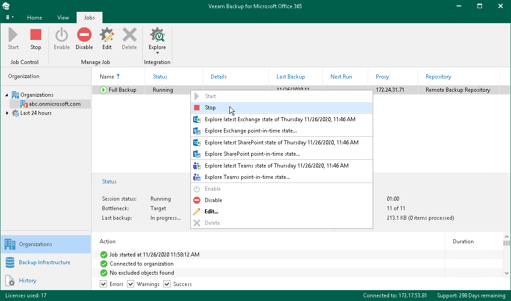Switch to the Home ribbon tab
511x301 pixels.
(34, 18)
